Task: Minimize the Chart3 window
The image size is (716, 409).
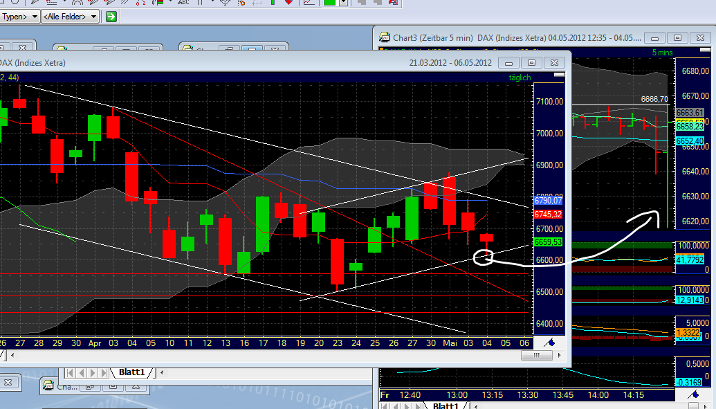Action: pyautogui.click(x=654, y=38)
